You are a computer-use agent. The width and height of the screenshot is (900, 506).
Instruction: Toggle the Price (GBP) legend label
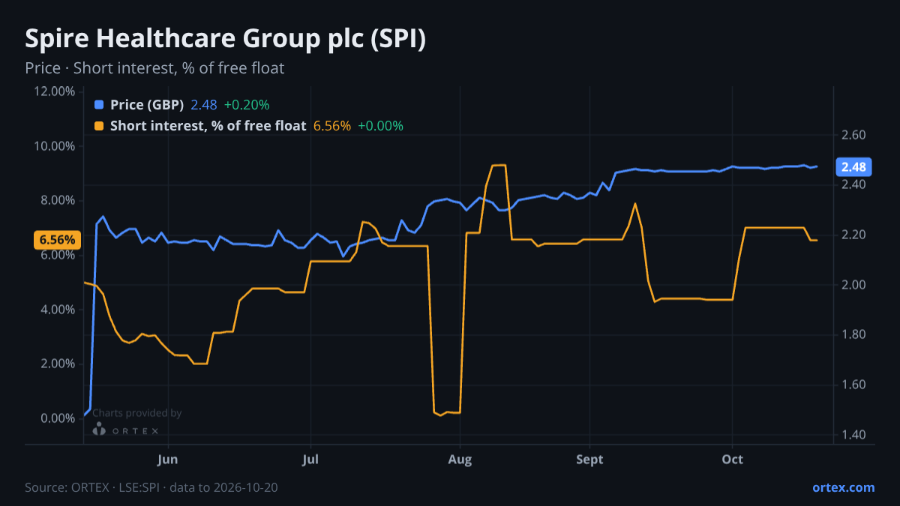147,105
